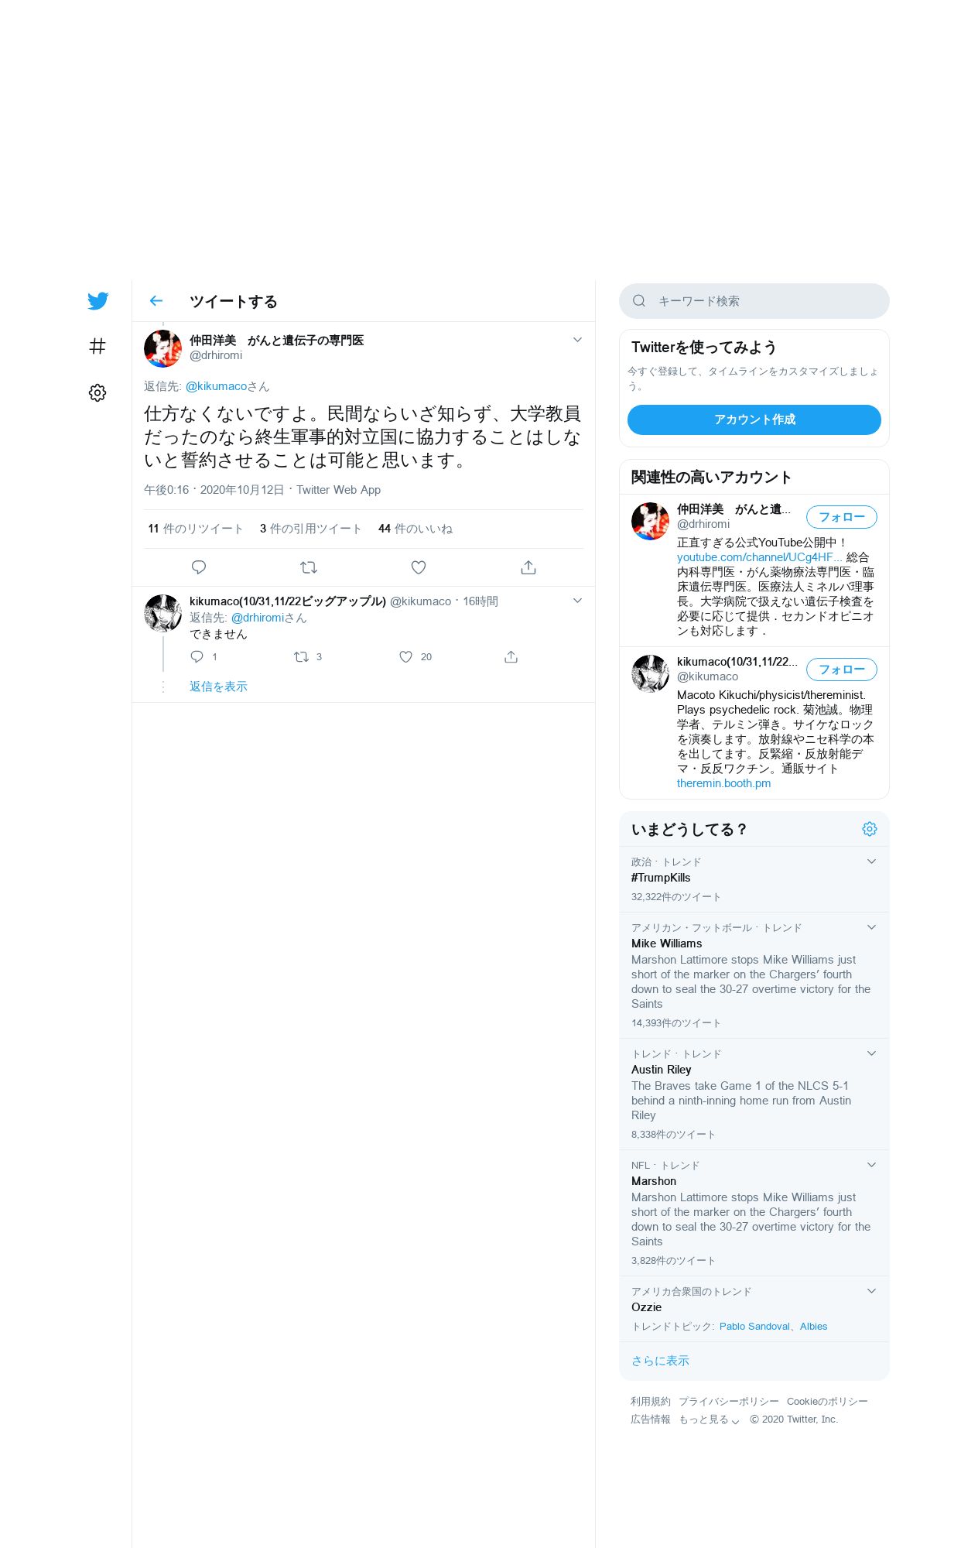The width and height of the screenshot is (961, 1548).
Task: Click the reply bubble on main tweet
Action: click(199, 567)
